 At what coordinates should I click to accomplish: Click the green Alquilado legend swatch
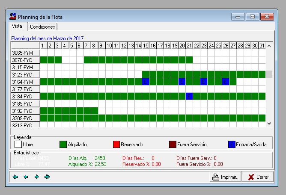click(x=63, y=145)
